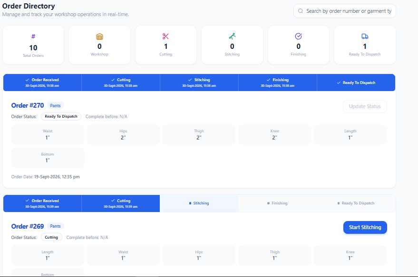Click the Pants tag on Order #269

coord(56,226)
